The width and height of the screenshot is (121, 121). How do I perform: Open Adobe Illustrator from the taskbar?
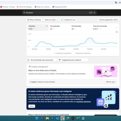(x=73, y=118)
